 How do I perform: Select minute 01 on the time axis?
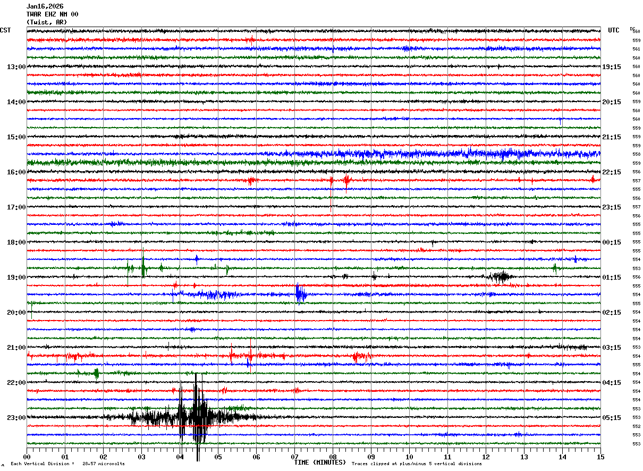coord(65,457)
